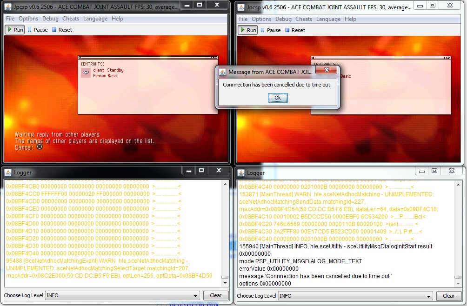
Task: Maximize the left Logger window
Action: [x=201, y=170]
